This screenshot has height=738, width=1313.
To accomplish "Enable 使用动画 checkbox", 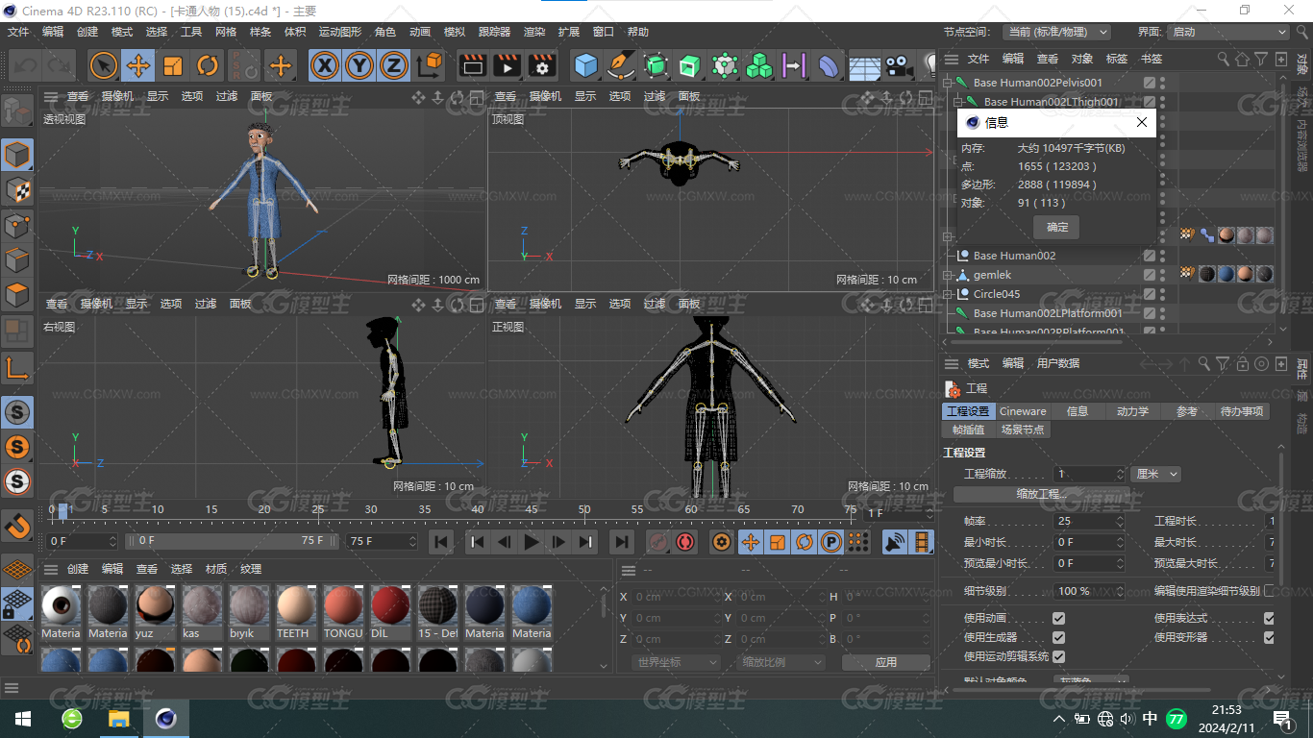I will pyautogui.click(x=1058, y=618).
